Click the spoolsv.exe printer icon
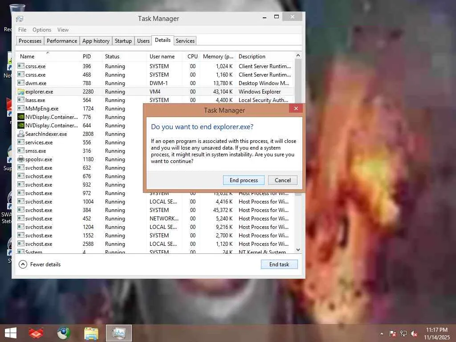 point(20,159)
